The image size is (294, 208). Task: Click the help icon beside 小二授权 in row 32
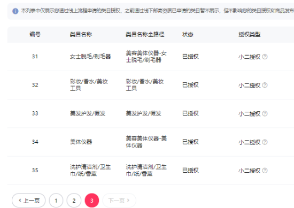coord(265,85)
